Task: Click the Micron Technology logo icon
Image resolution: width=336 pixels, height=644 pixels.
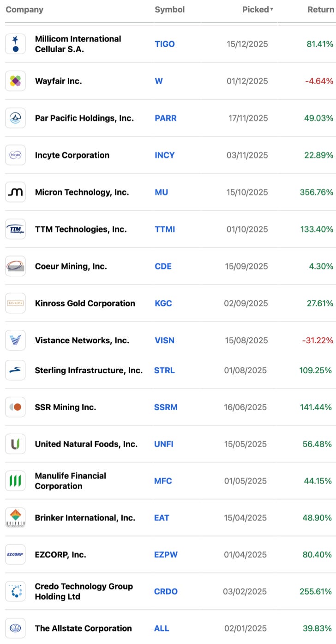Action: (x=15, y=192)
